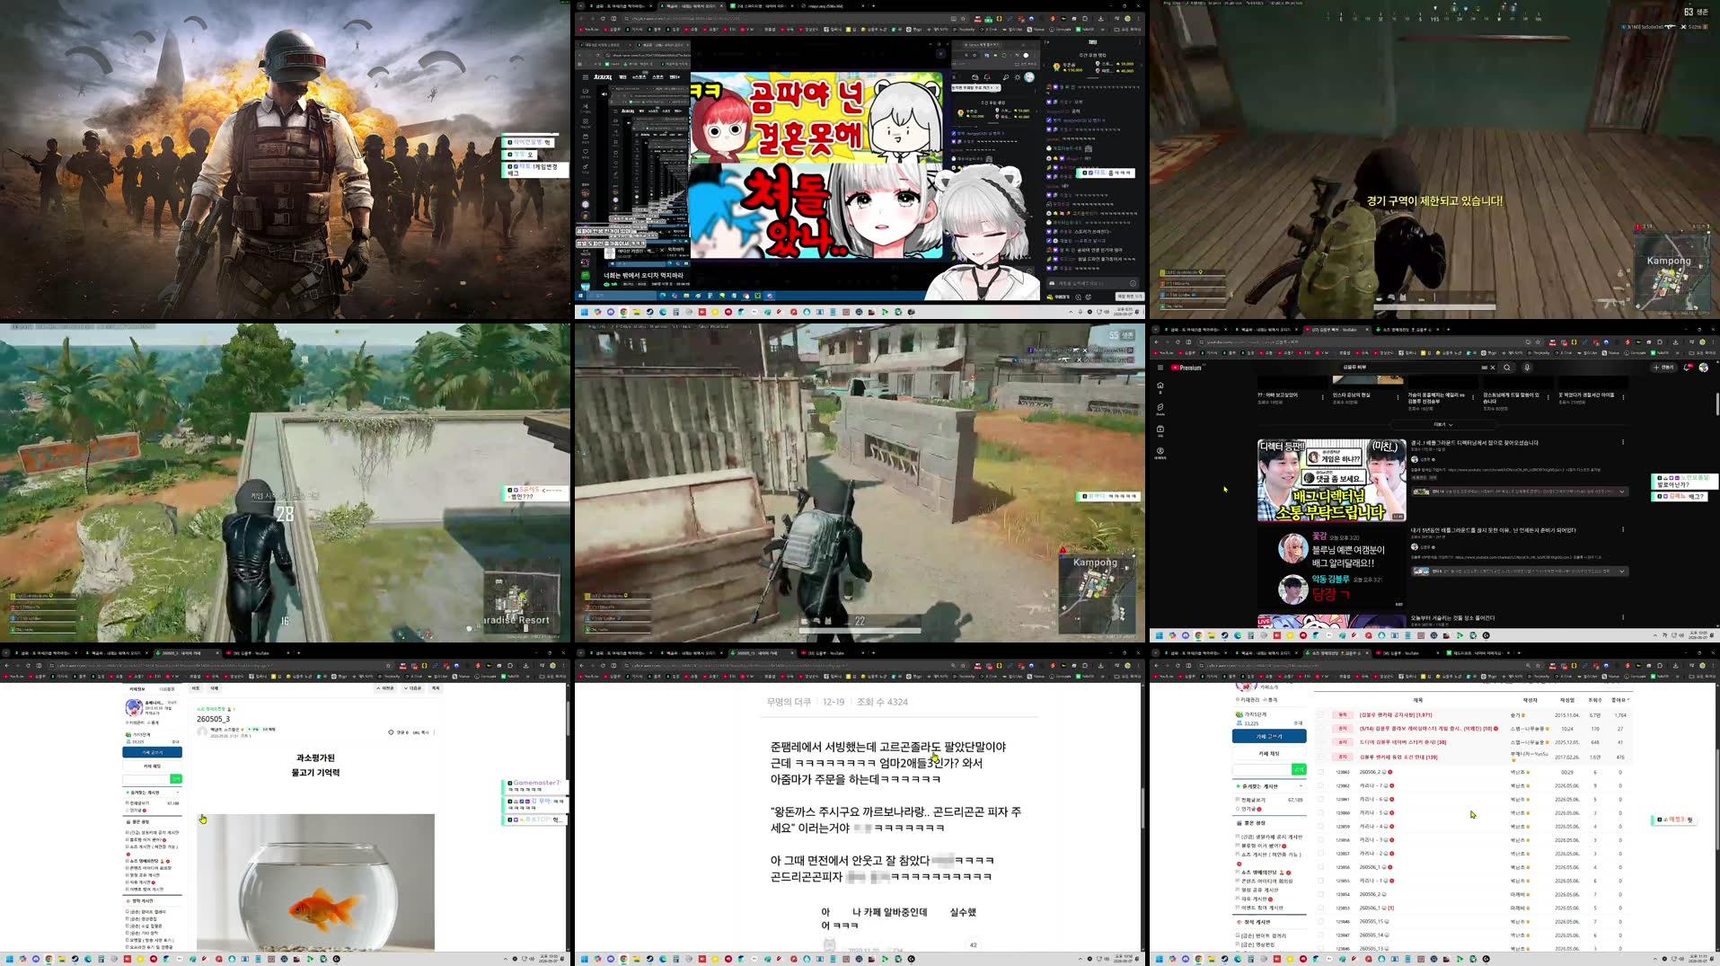Click the goldfish post page vertical scrollbar
Viewport: 1720px width, 966px height.
tap(568, 719)
